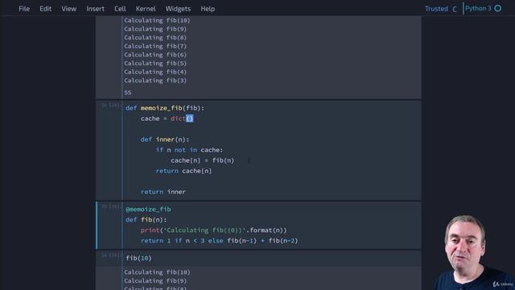
Task: Open the Cell menu
Action: 120,9
